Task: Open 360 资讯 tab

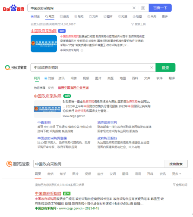Action: click(x=61, y=78)
